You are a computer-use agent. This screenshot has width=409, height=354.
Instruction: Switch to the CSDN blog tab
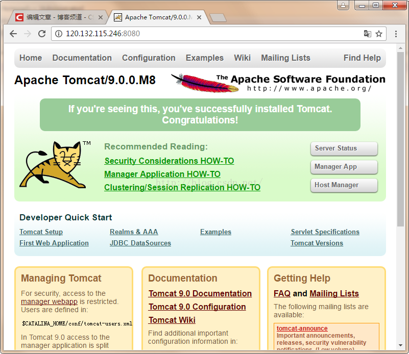[x=58, y=17]
